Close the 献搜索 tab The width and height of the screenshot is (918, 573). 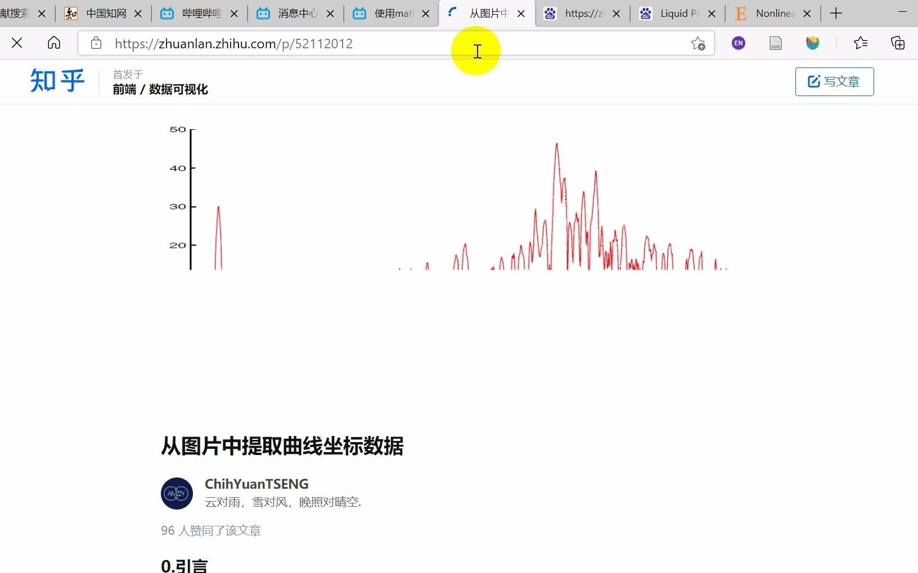(x=42, y=13)
